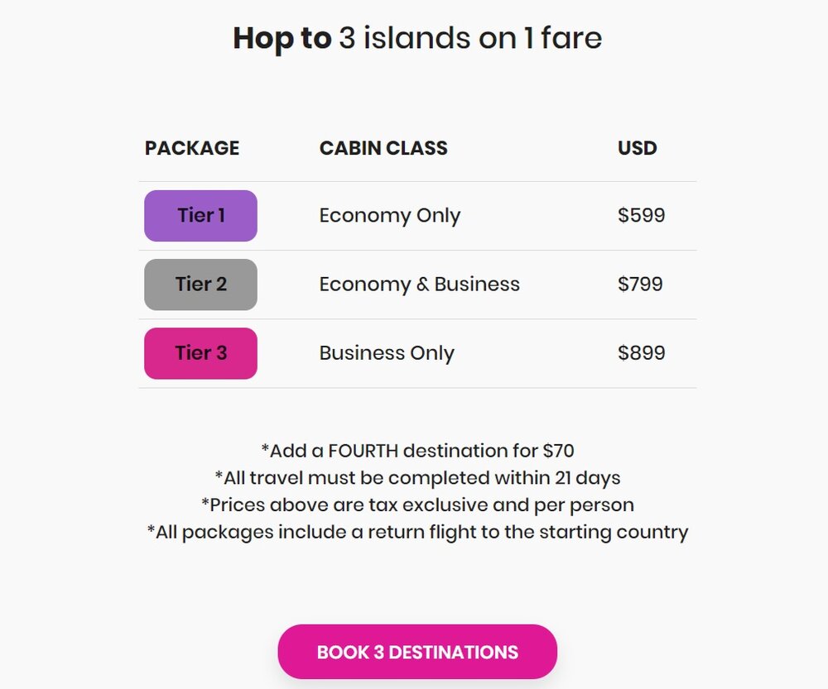Select the Economy & Business cabin text

click(420, 285)
